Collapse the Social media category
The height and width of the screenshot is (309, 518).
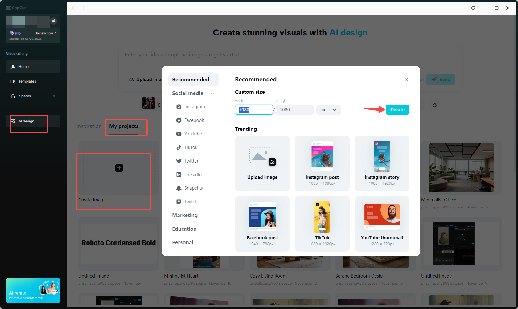pos(212,93)
